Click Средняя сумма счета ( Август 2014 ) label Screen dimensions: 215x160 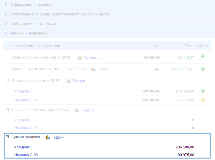42,57
